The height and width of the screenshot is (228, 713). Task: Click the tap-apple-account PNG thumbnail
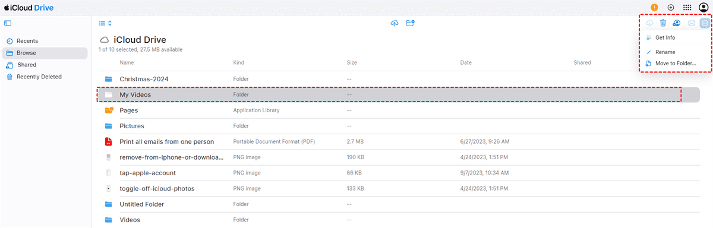108,173
